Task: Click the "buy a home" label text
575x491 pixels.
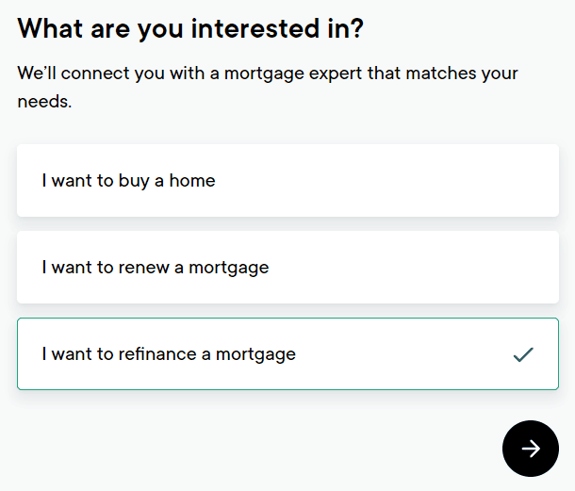Action: [128, 180]
